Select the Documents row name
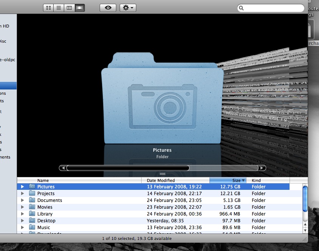The width and height of the screenshot is (319, 251). coord(49,200)
